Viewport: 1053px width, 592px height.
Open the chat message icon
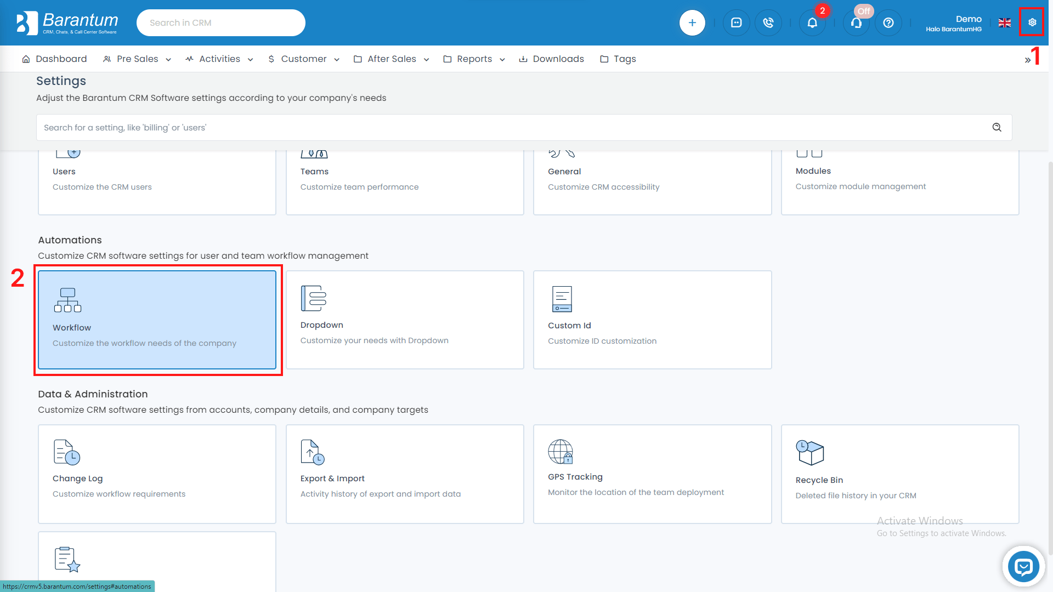pyautogui.click(x=736, y=22)
